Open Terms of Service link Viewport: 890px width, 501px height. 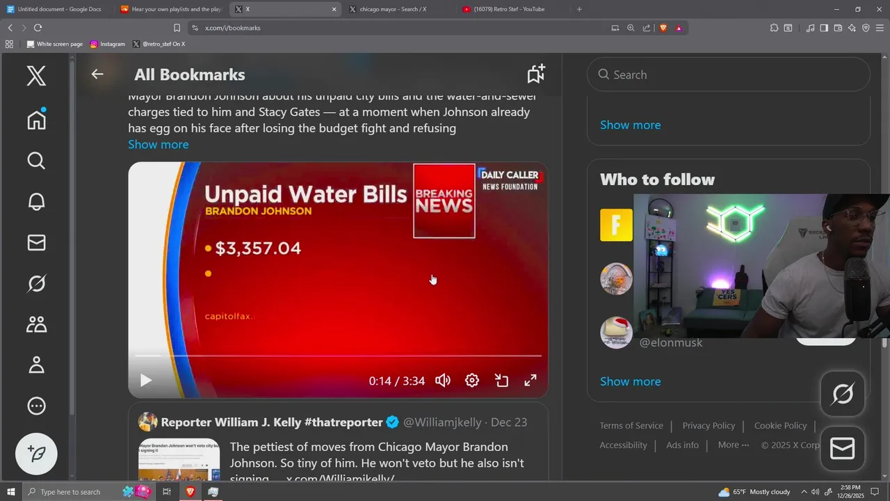pyautogui.click(x=631, y=425)
